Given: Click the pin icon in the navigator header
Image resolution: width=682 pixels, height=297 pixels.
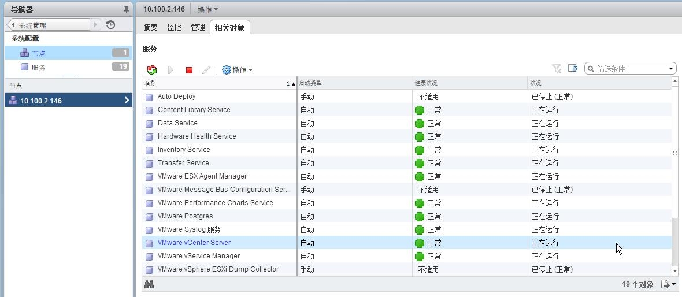Looking at the screenshot, I should click(x=126, y=10).
